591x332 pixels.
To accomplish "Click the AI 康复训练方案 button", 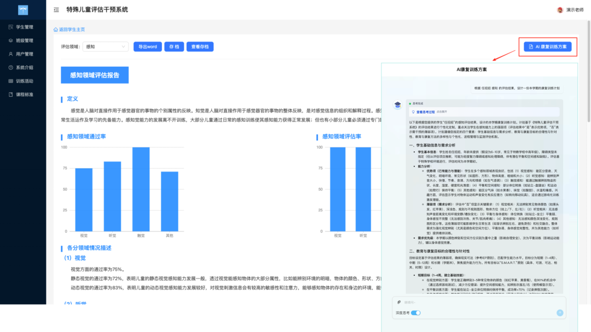I will point(547,46).
